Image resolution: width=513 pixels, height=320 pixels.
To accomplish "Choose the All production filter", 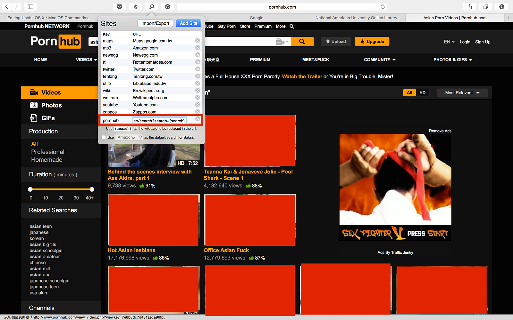I will (35, 144).
